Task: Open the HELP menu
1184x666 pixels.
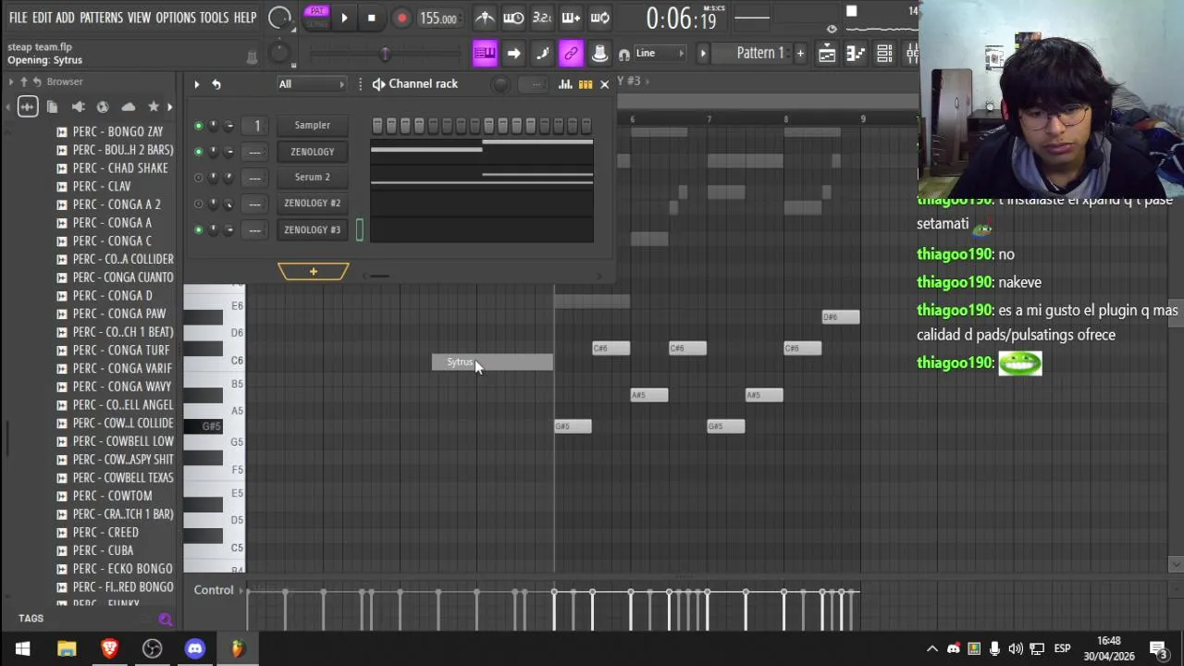Action: point(245,18)
